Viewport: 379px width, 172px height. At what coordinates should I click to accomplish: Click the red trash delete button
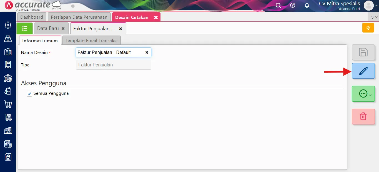tap(363, 116)
